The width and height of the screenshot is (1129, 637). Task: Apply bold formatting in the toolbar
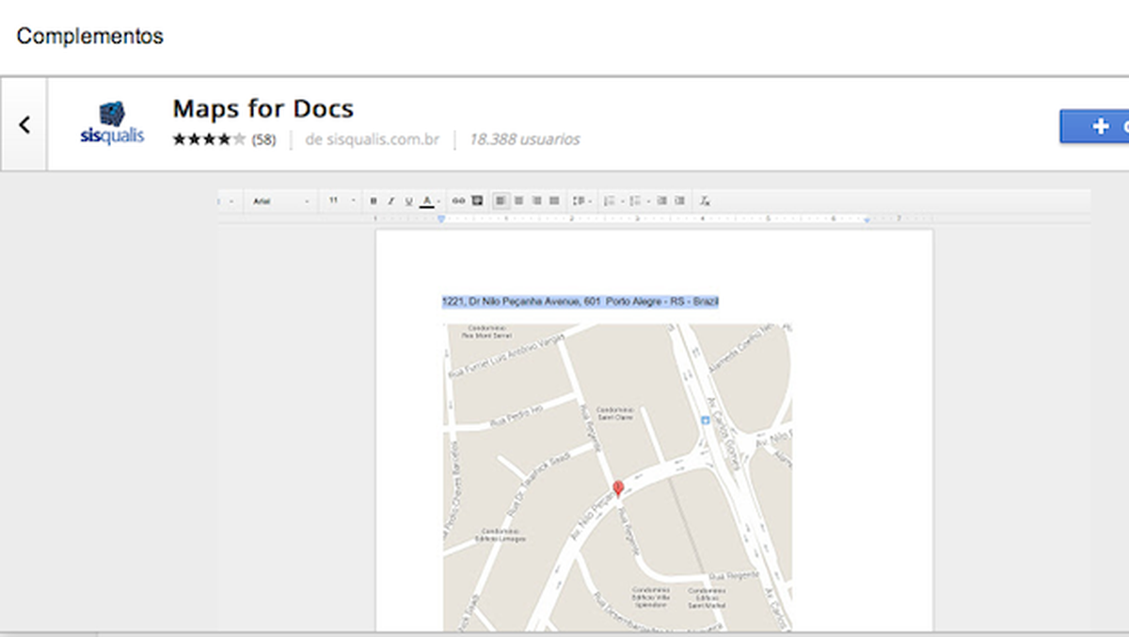[x=374, y=200]
